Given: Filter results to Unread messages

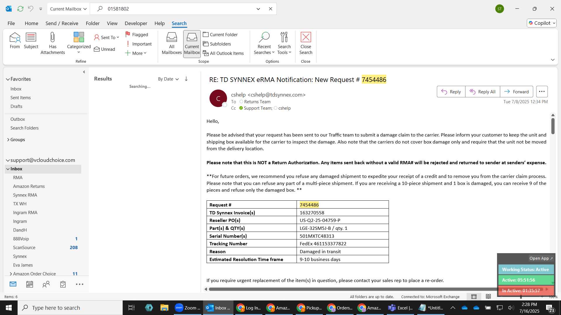Looking at the screenshot, I should click(105, 49).
